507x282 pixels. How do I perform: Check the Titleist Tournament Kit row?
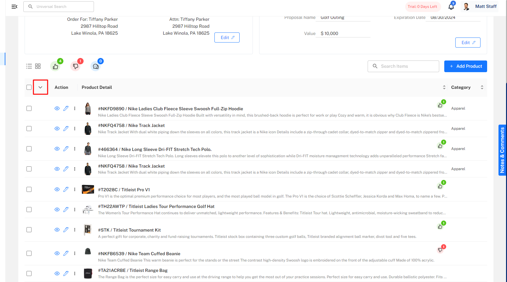point(29,230)
